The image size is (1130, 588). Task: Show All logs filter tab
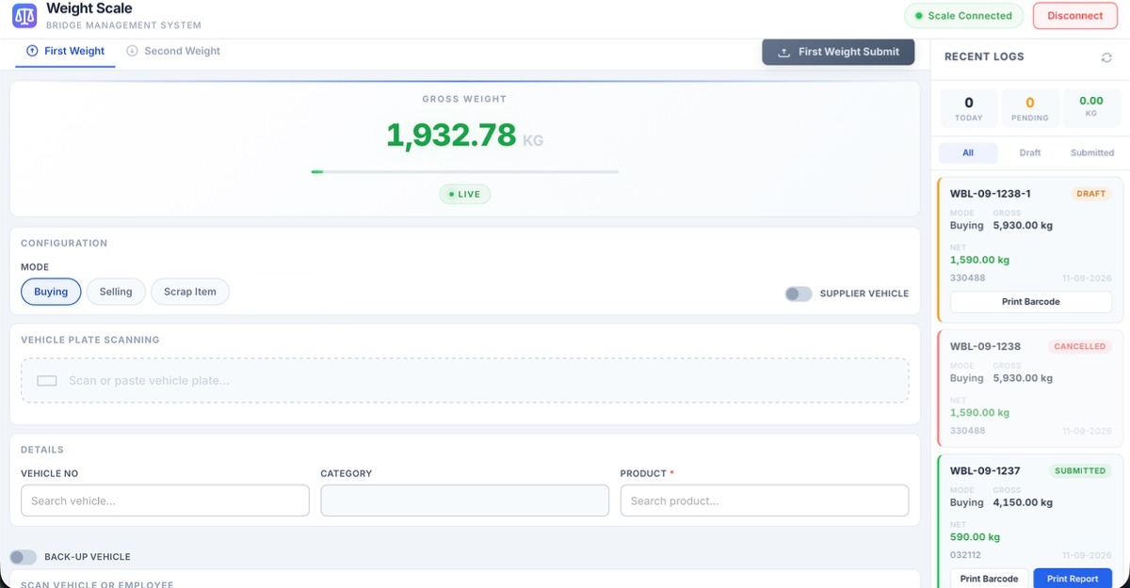click(x=968, y=152)
